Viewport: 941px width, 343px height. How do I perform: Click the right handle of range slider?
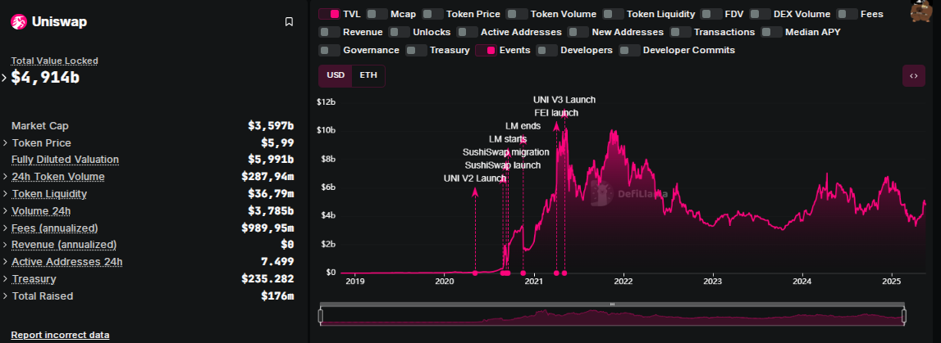tap(904, 316)
